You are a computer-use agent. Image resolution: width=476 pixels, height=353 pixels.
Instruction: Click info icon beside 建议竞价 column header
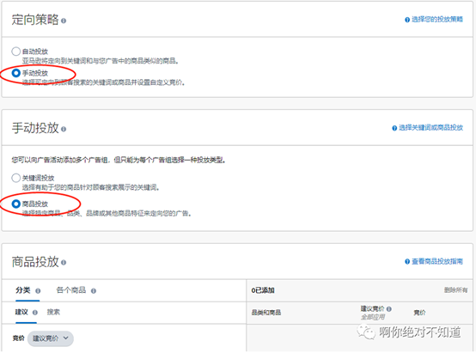[389, 309]
